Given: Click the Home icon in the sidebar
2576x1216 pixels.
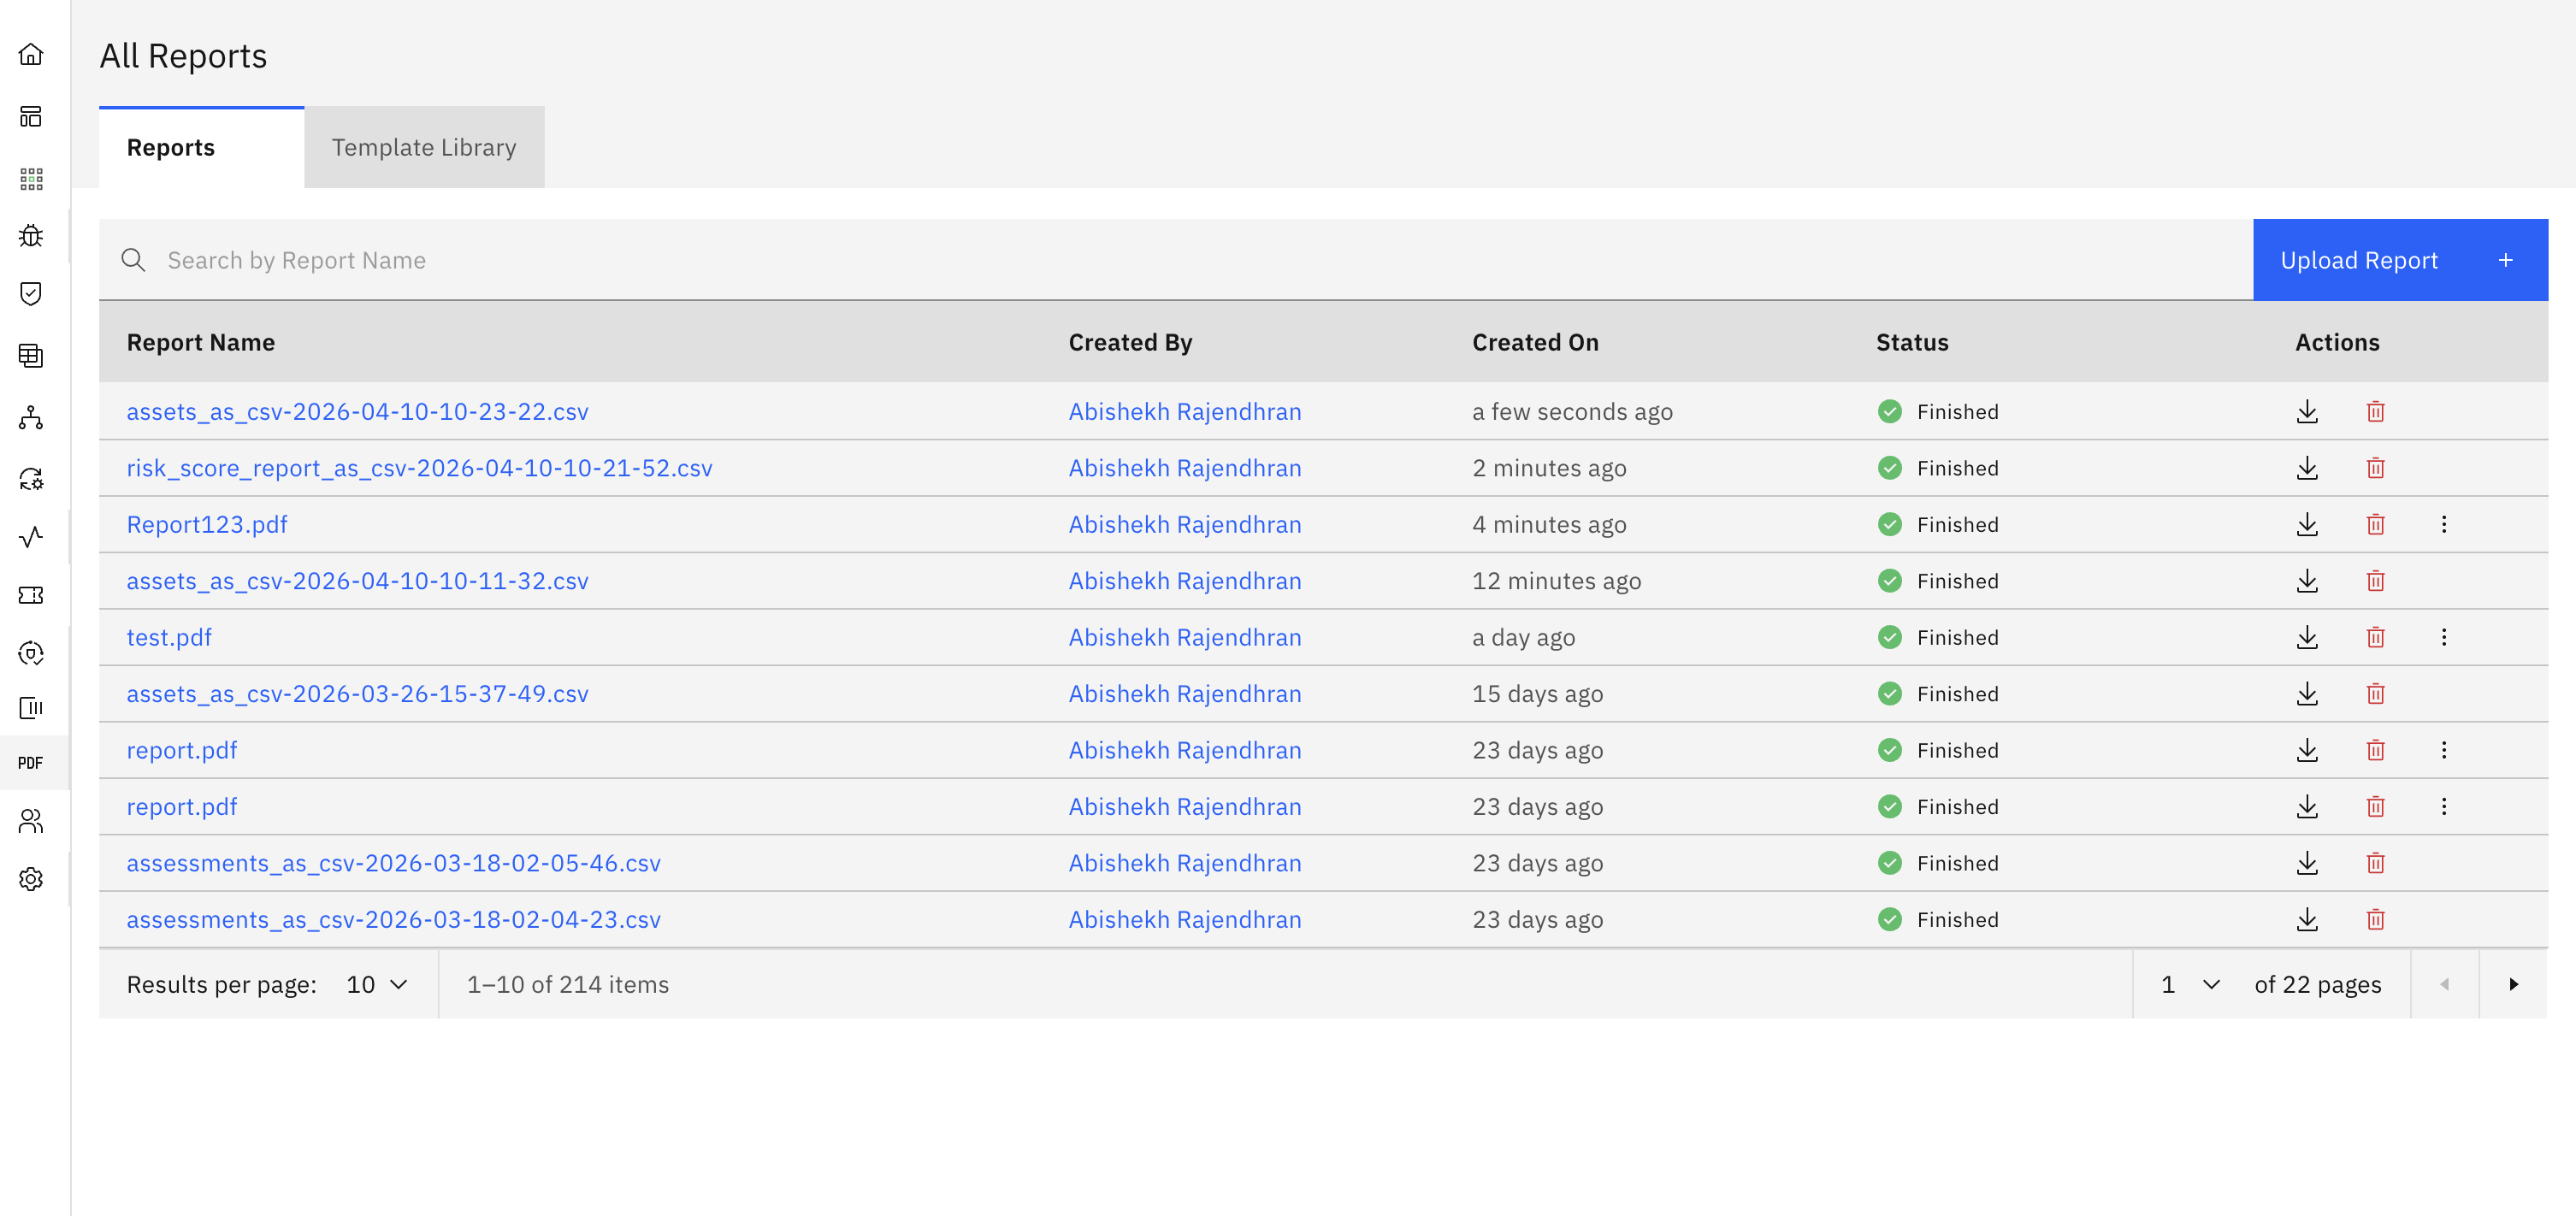Looking at the screenshot, I should (x=31, y=54).
